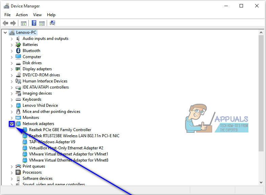
Task: Click the Processors chip icon
Action: pyautogui.click(x=18, y=172)
